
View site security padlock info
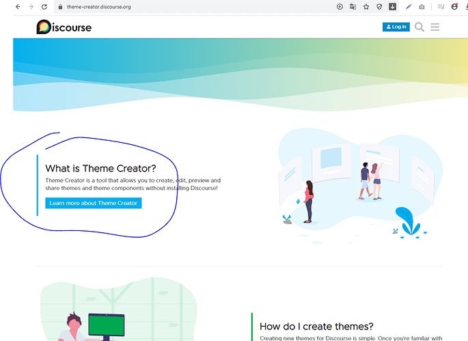coord(60,7)
